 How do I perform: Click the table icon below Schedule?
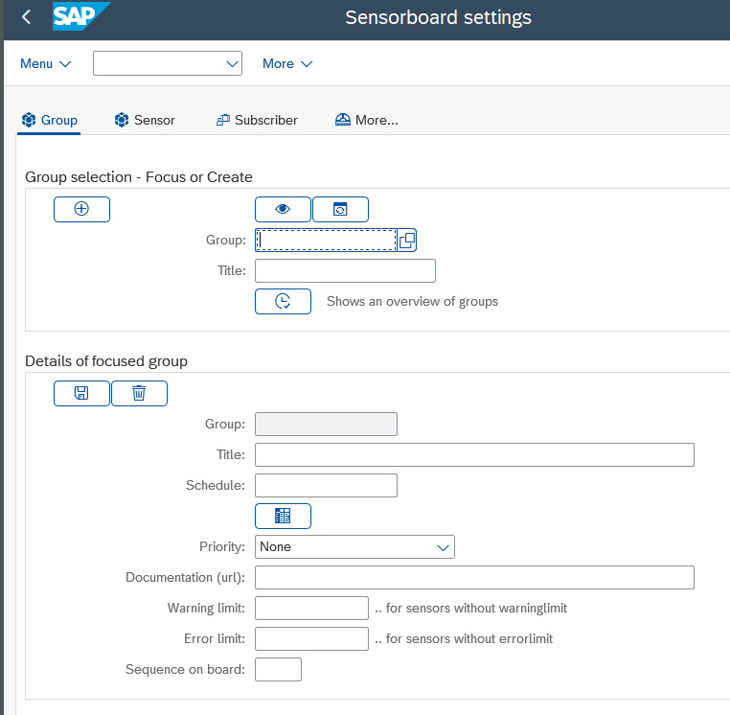[283, 516]
